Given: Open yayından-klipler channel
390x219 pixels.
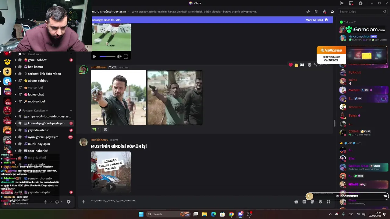Looking at the screenshot, I should (45, 192).
